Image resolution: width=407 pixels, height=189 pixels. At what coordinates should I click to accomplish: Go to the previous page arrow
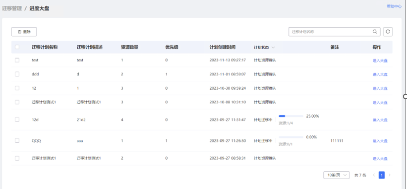click(374, 175)
